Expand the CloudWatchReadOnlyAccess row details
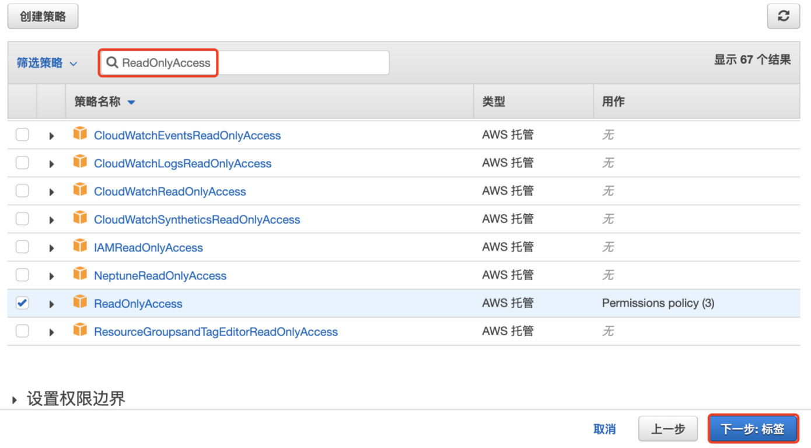The width and height of the screenshot is (811, 448). pos(51,192)
